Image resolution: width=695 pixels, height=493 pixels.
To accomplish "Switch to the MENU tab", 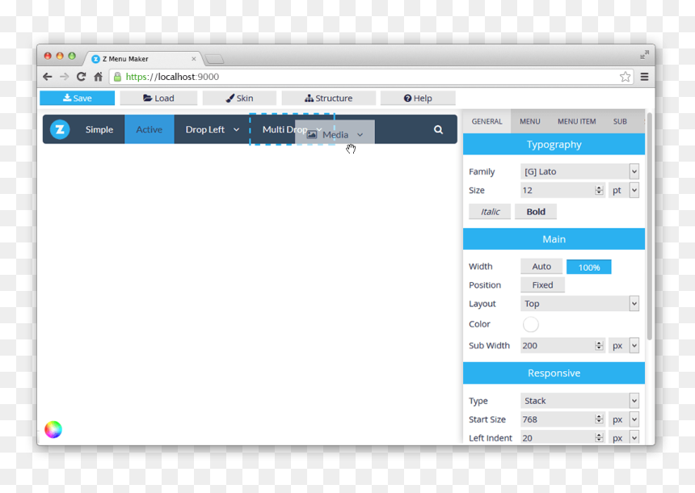I will click(x=529, y=121).
